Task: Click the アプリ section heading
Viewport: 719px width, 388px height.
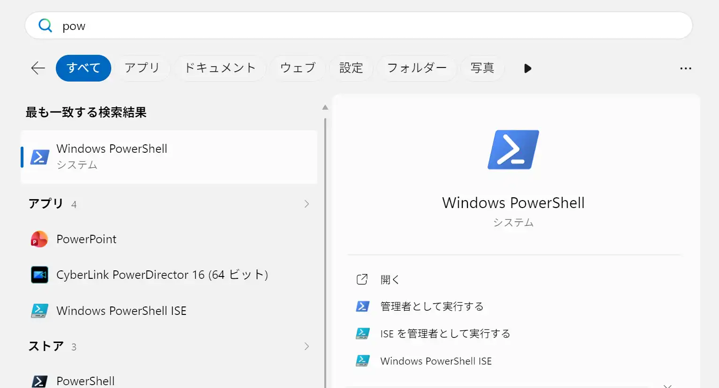Action: click(x=46, y=203)
